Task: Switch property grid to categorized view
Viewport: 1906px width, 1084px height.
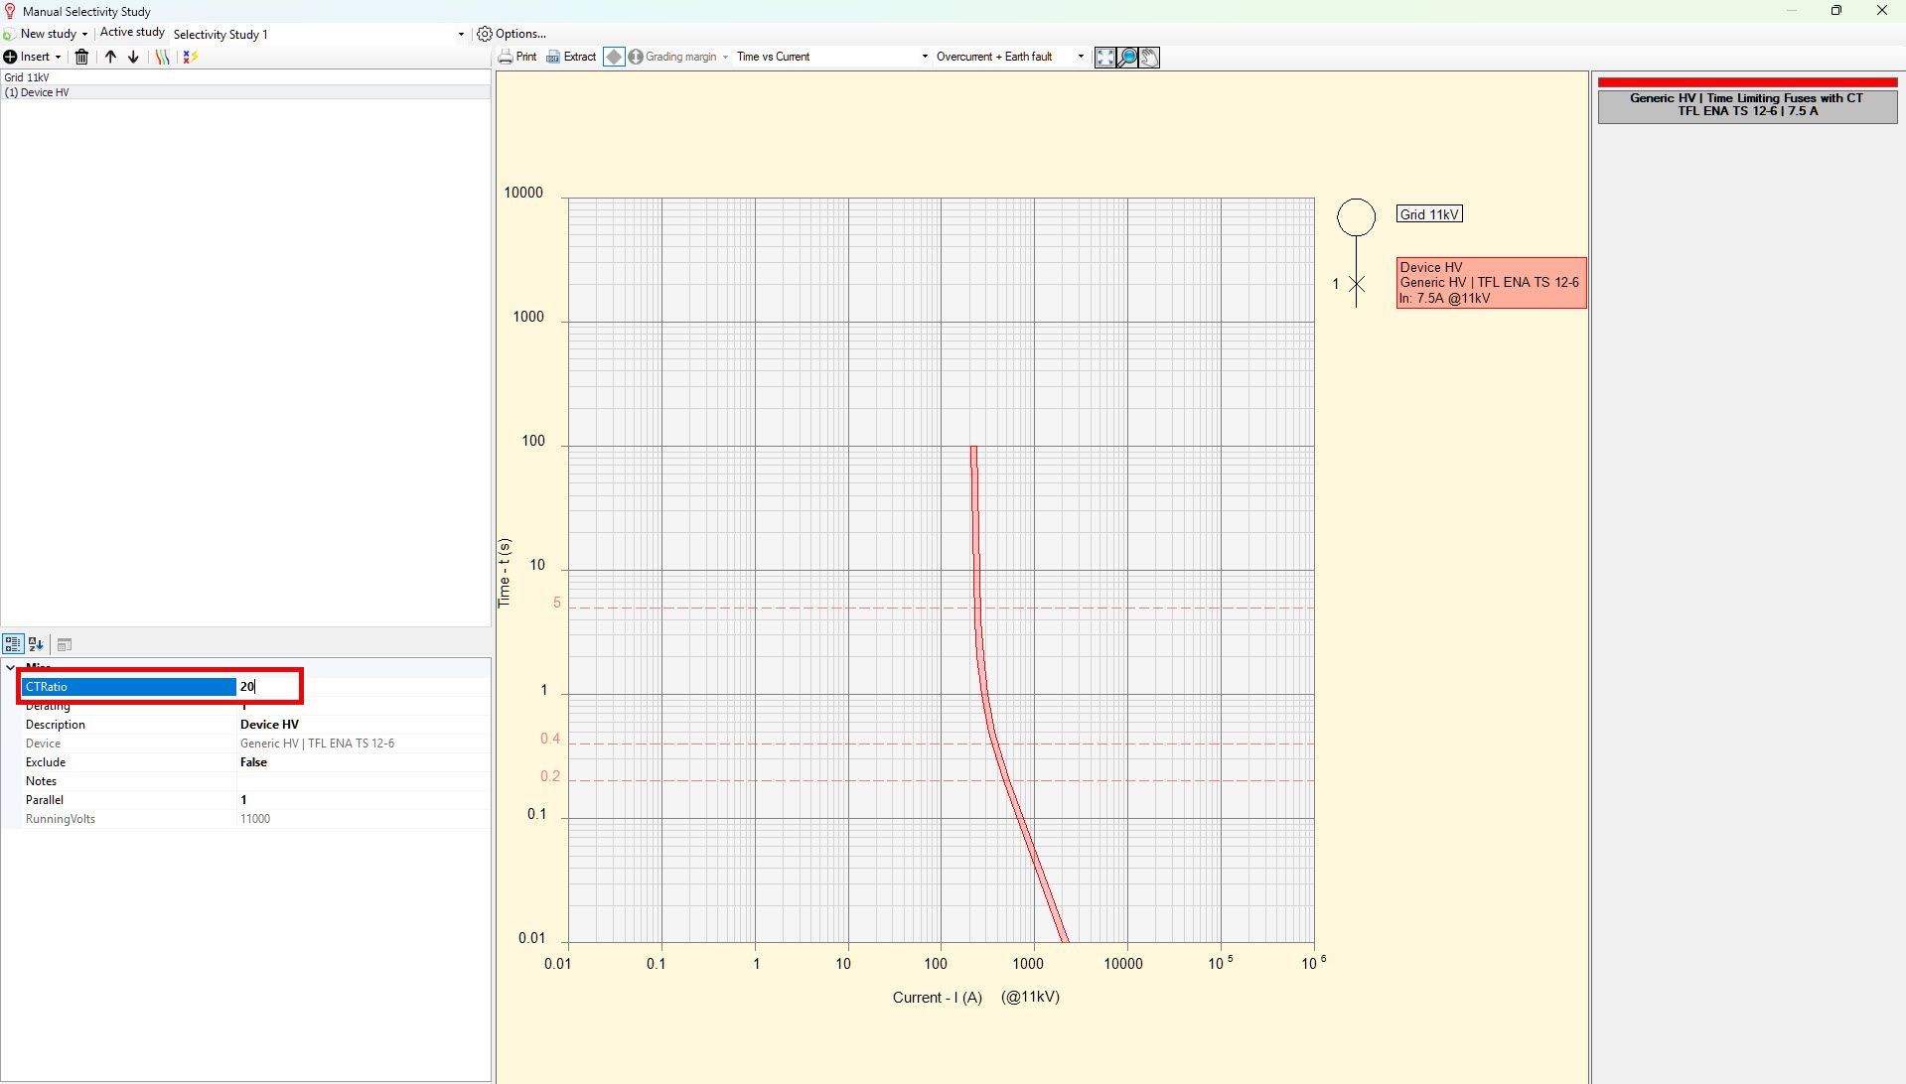Action: coord(13,644)
